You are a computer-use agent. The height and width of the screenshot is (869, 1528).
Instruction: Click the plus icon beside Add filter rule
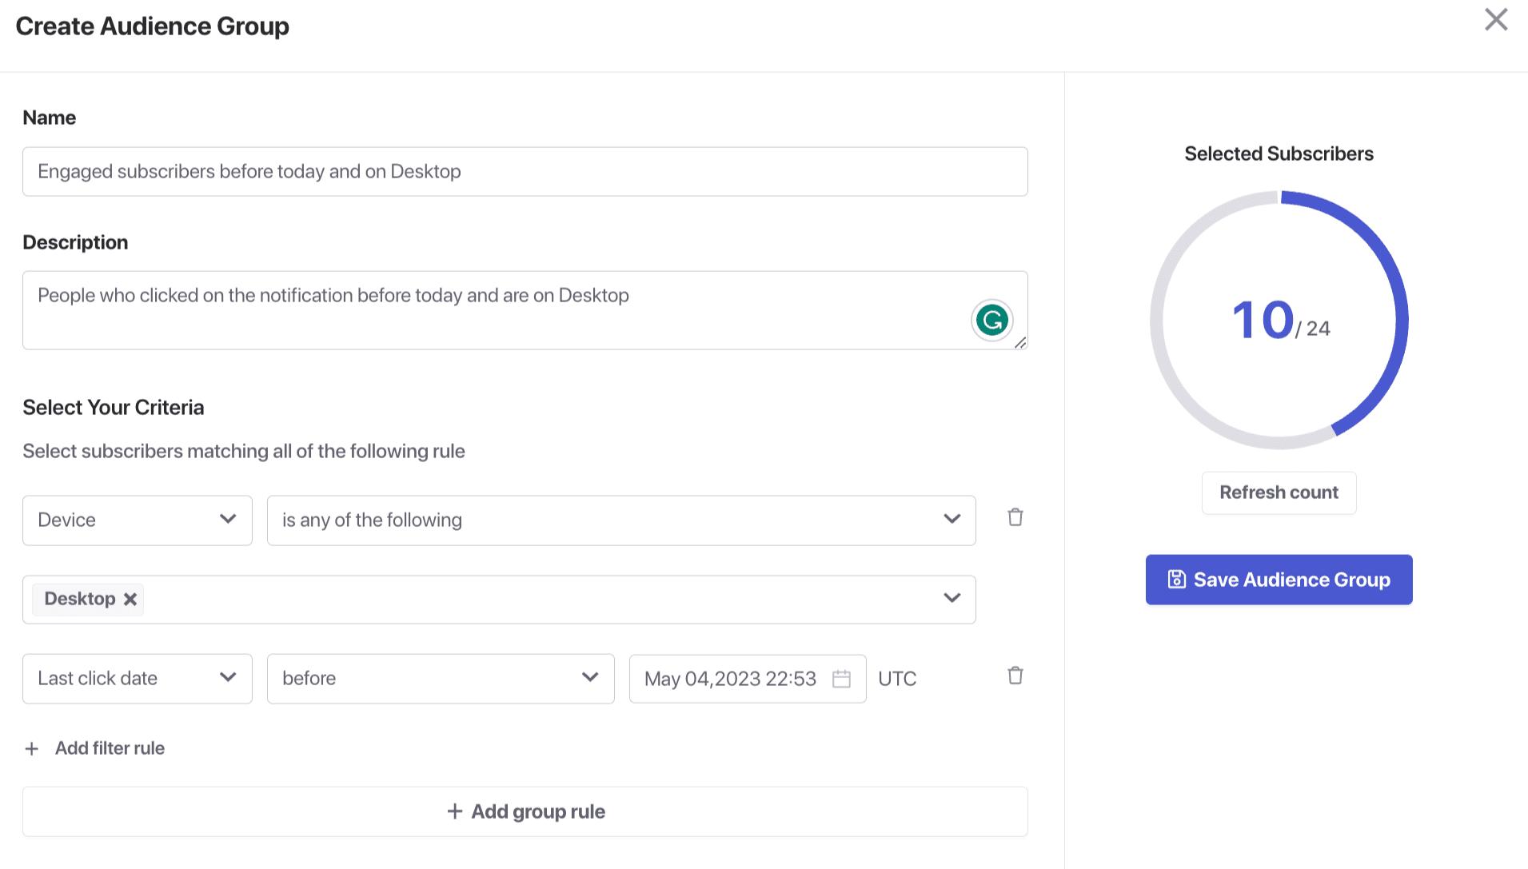(32, 749)
